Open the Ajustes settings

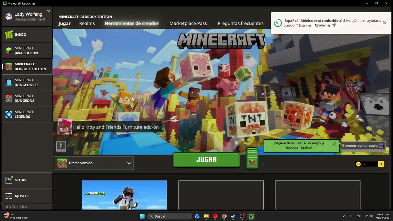click(x=27, y=196)
